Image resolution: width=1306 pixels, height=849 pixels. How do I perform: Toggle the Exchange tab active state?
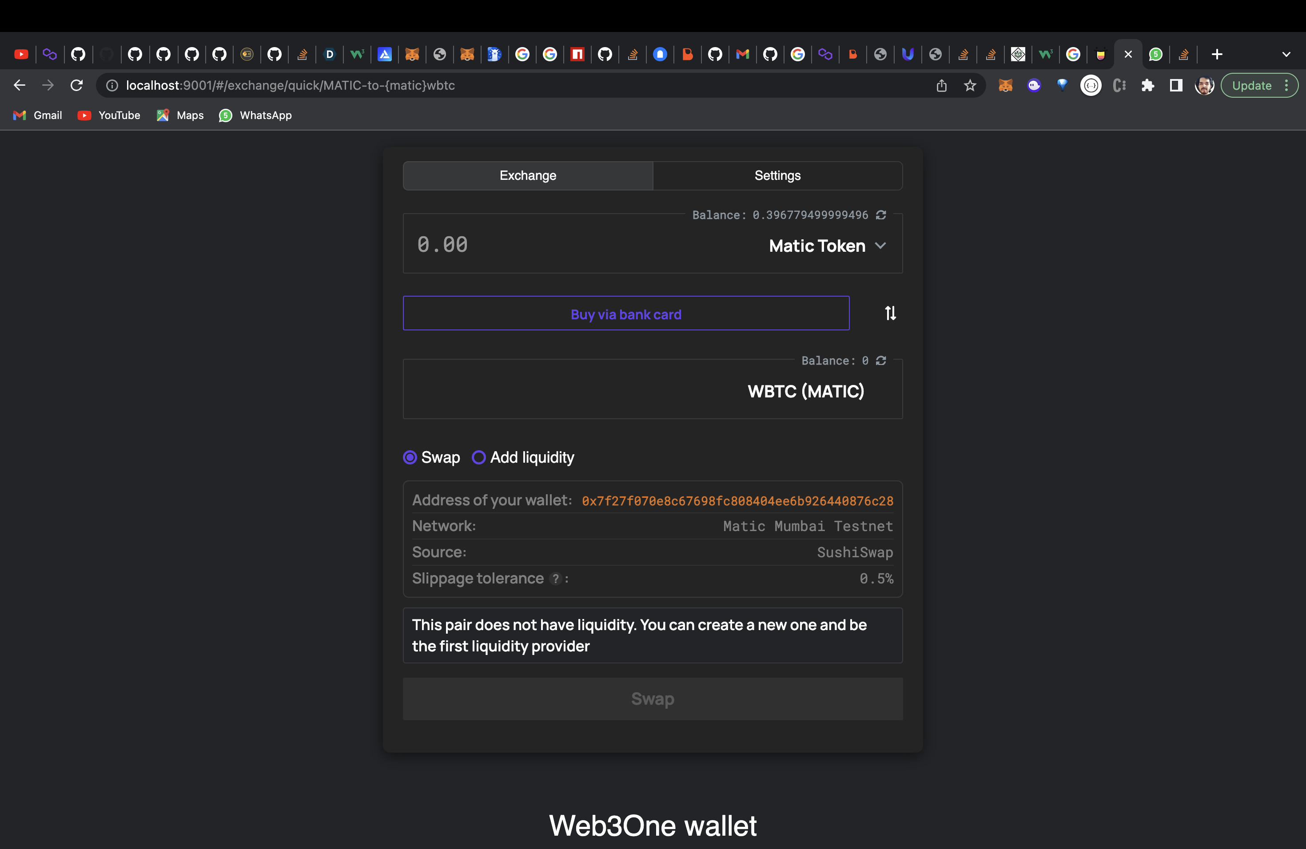pos(527,174)
